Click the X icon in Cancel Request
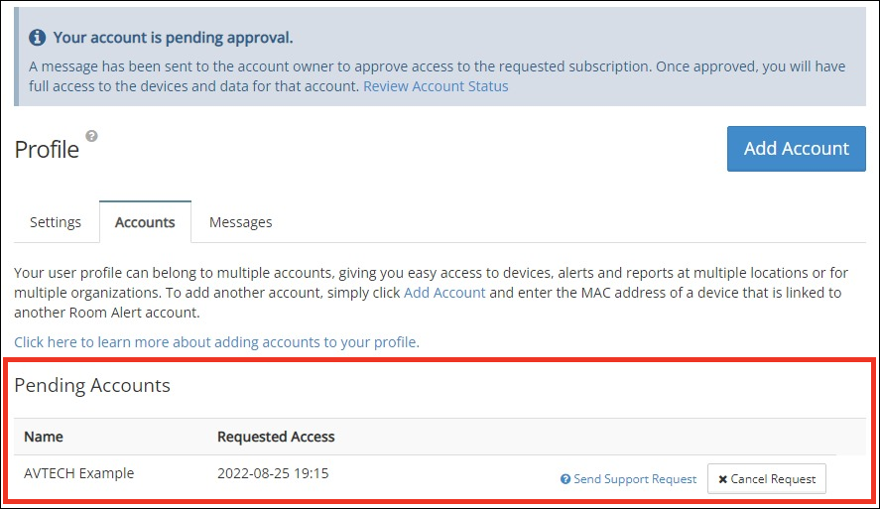This screenshot has height=509, width=880. pos(722,479)
